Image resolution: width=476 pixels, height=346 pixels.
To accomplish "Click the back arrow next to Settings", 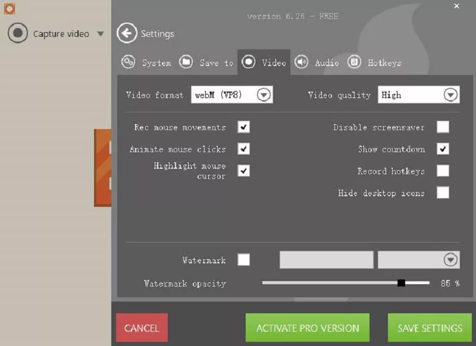I will pyautogui.click(x=127, y=33).
